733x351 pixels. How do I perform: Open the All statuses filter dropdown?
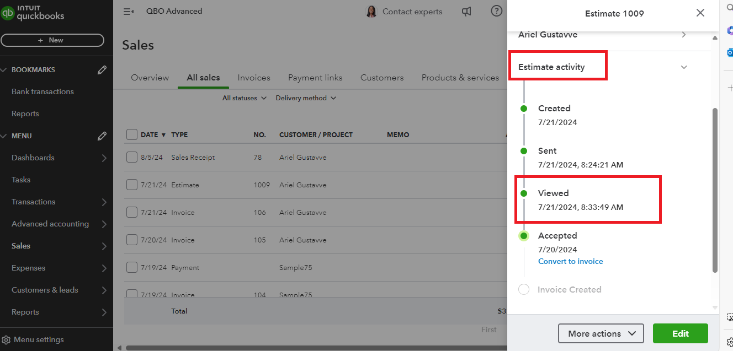click(245, 98)
